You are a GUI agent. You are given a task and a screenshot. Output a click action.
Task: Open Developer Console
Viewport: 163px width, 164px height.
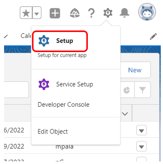[x=63, y=104]
